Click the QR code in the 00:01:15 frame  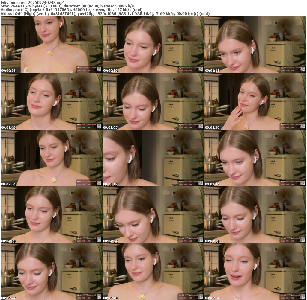coord(303,69)
